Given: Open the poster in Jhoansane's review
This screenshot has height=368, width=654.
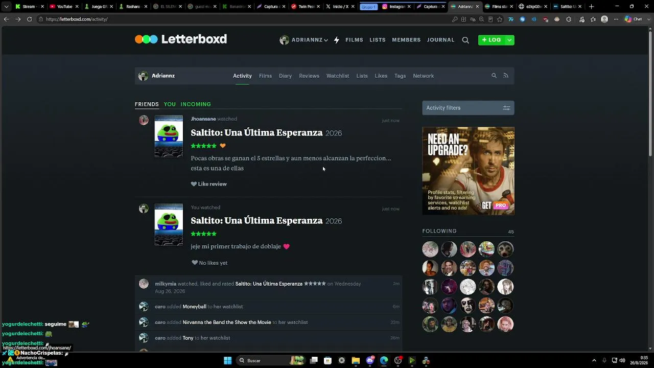Looking at the screenshot, I should 169,136.
